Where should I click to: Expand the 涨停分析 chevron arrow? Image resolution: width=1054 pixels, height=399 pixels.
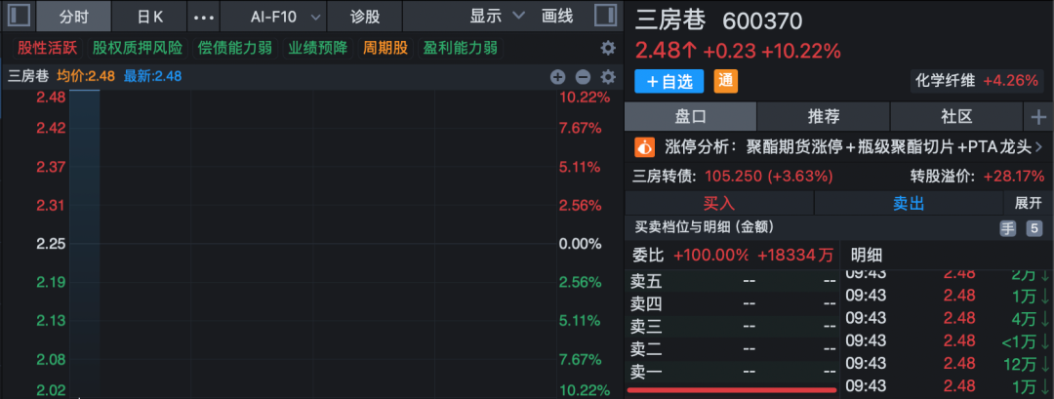[x=1037, y=147]
